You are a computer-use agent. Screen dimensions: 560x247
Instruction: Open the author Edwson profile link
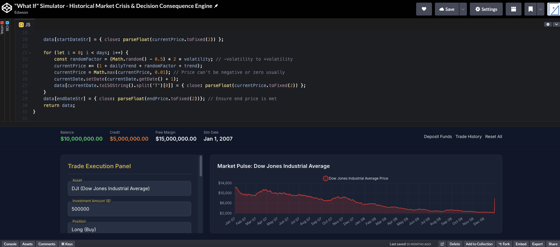(21, 13)
